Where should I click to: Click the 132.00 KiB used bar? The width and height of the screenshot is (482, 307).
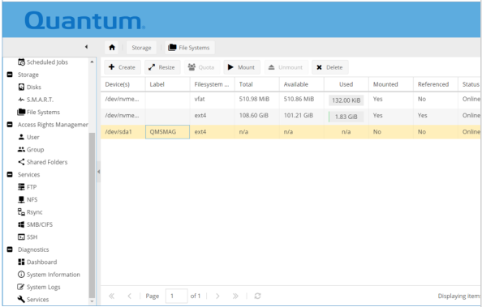pyautogui.click(x=346, y=100)
